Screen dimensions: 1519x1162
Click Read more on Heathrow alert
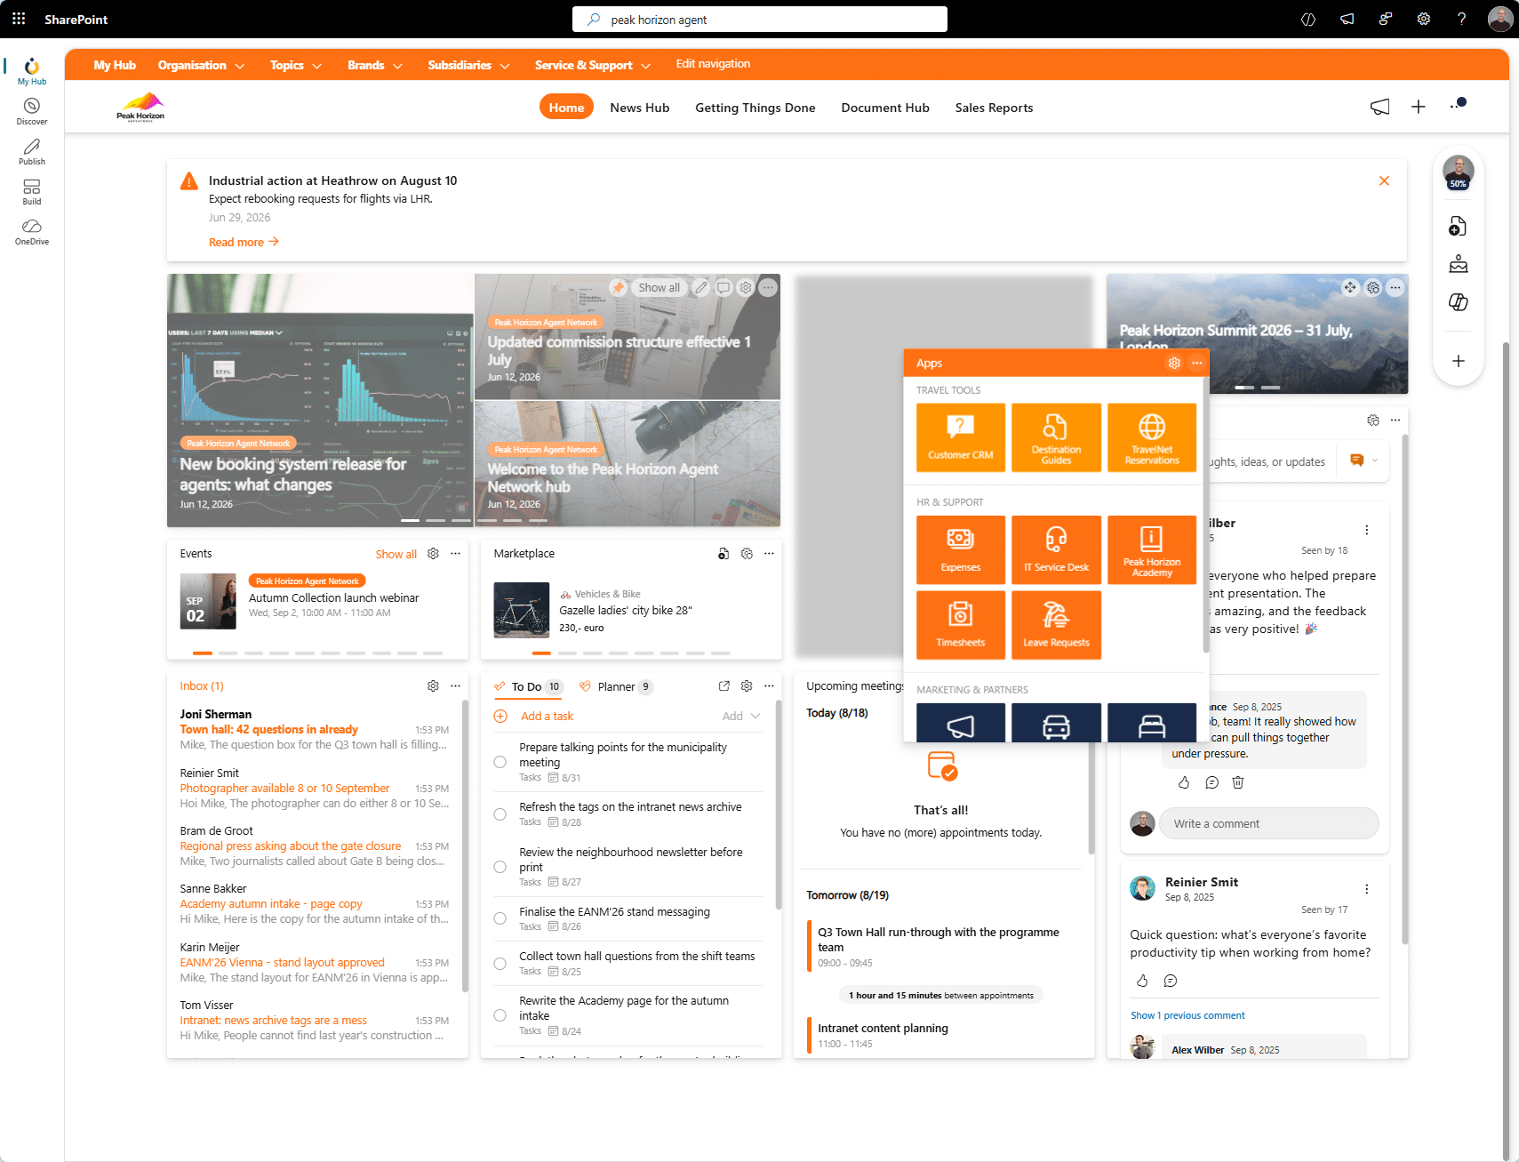pos(244,242)
